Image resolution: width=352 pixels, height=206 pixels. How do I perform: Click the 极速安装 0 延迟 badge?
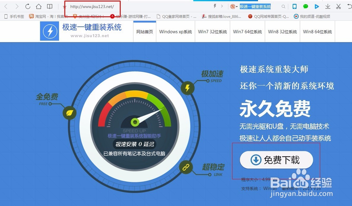coord(134,144)
